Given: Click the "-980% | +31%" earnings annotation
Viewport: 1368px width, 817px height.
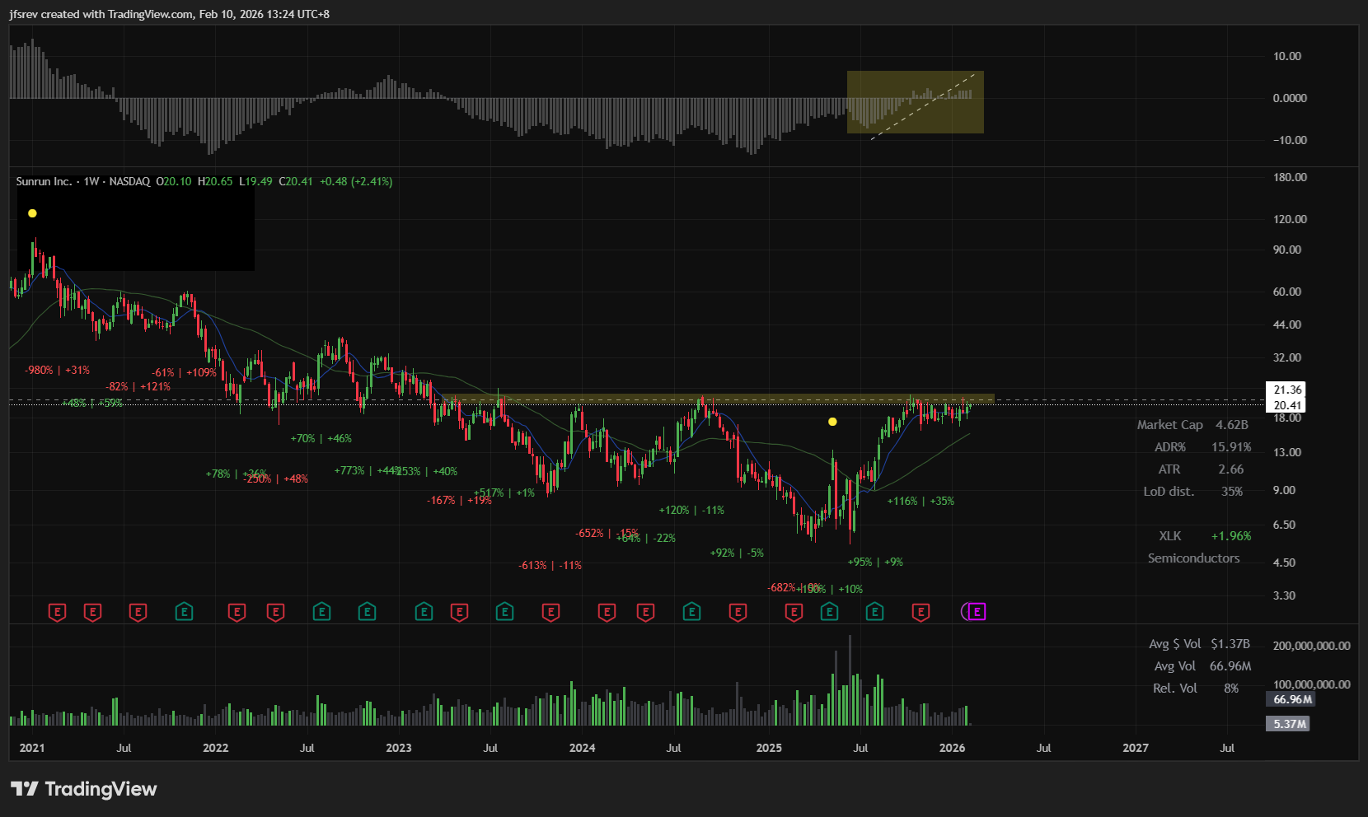Looking at the screenshot, I should pos(57,371).
